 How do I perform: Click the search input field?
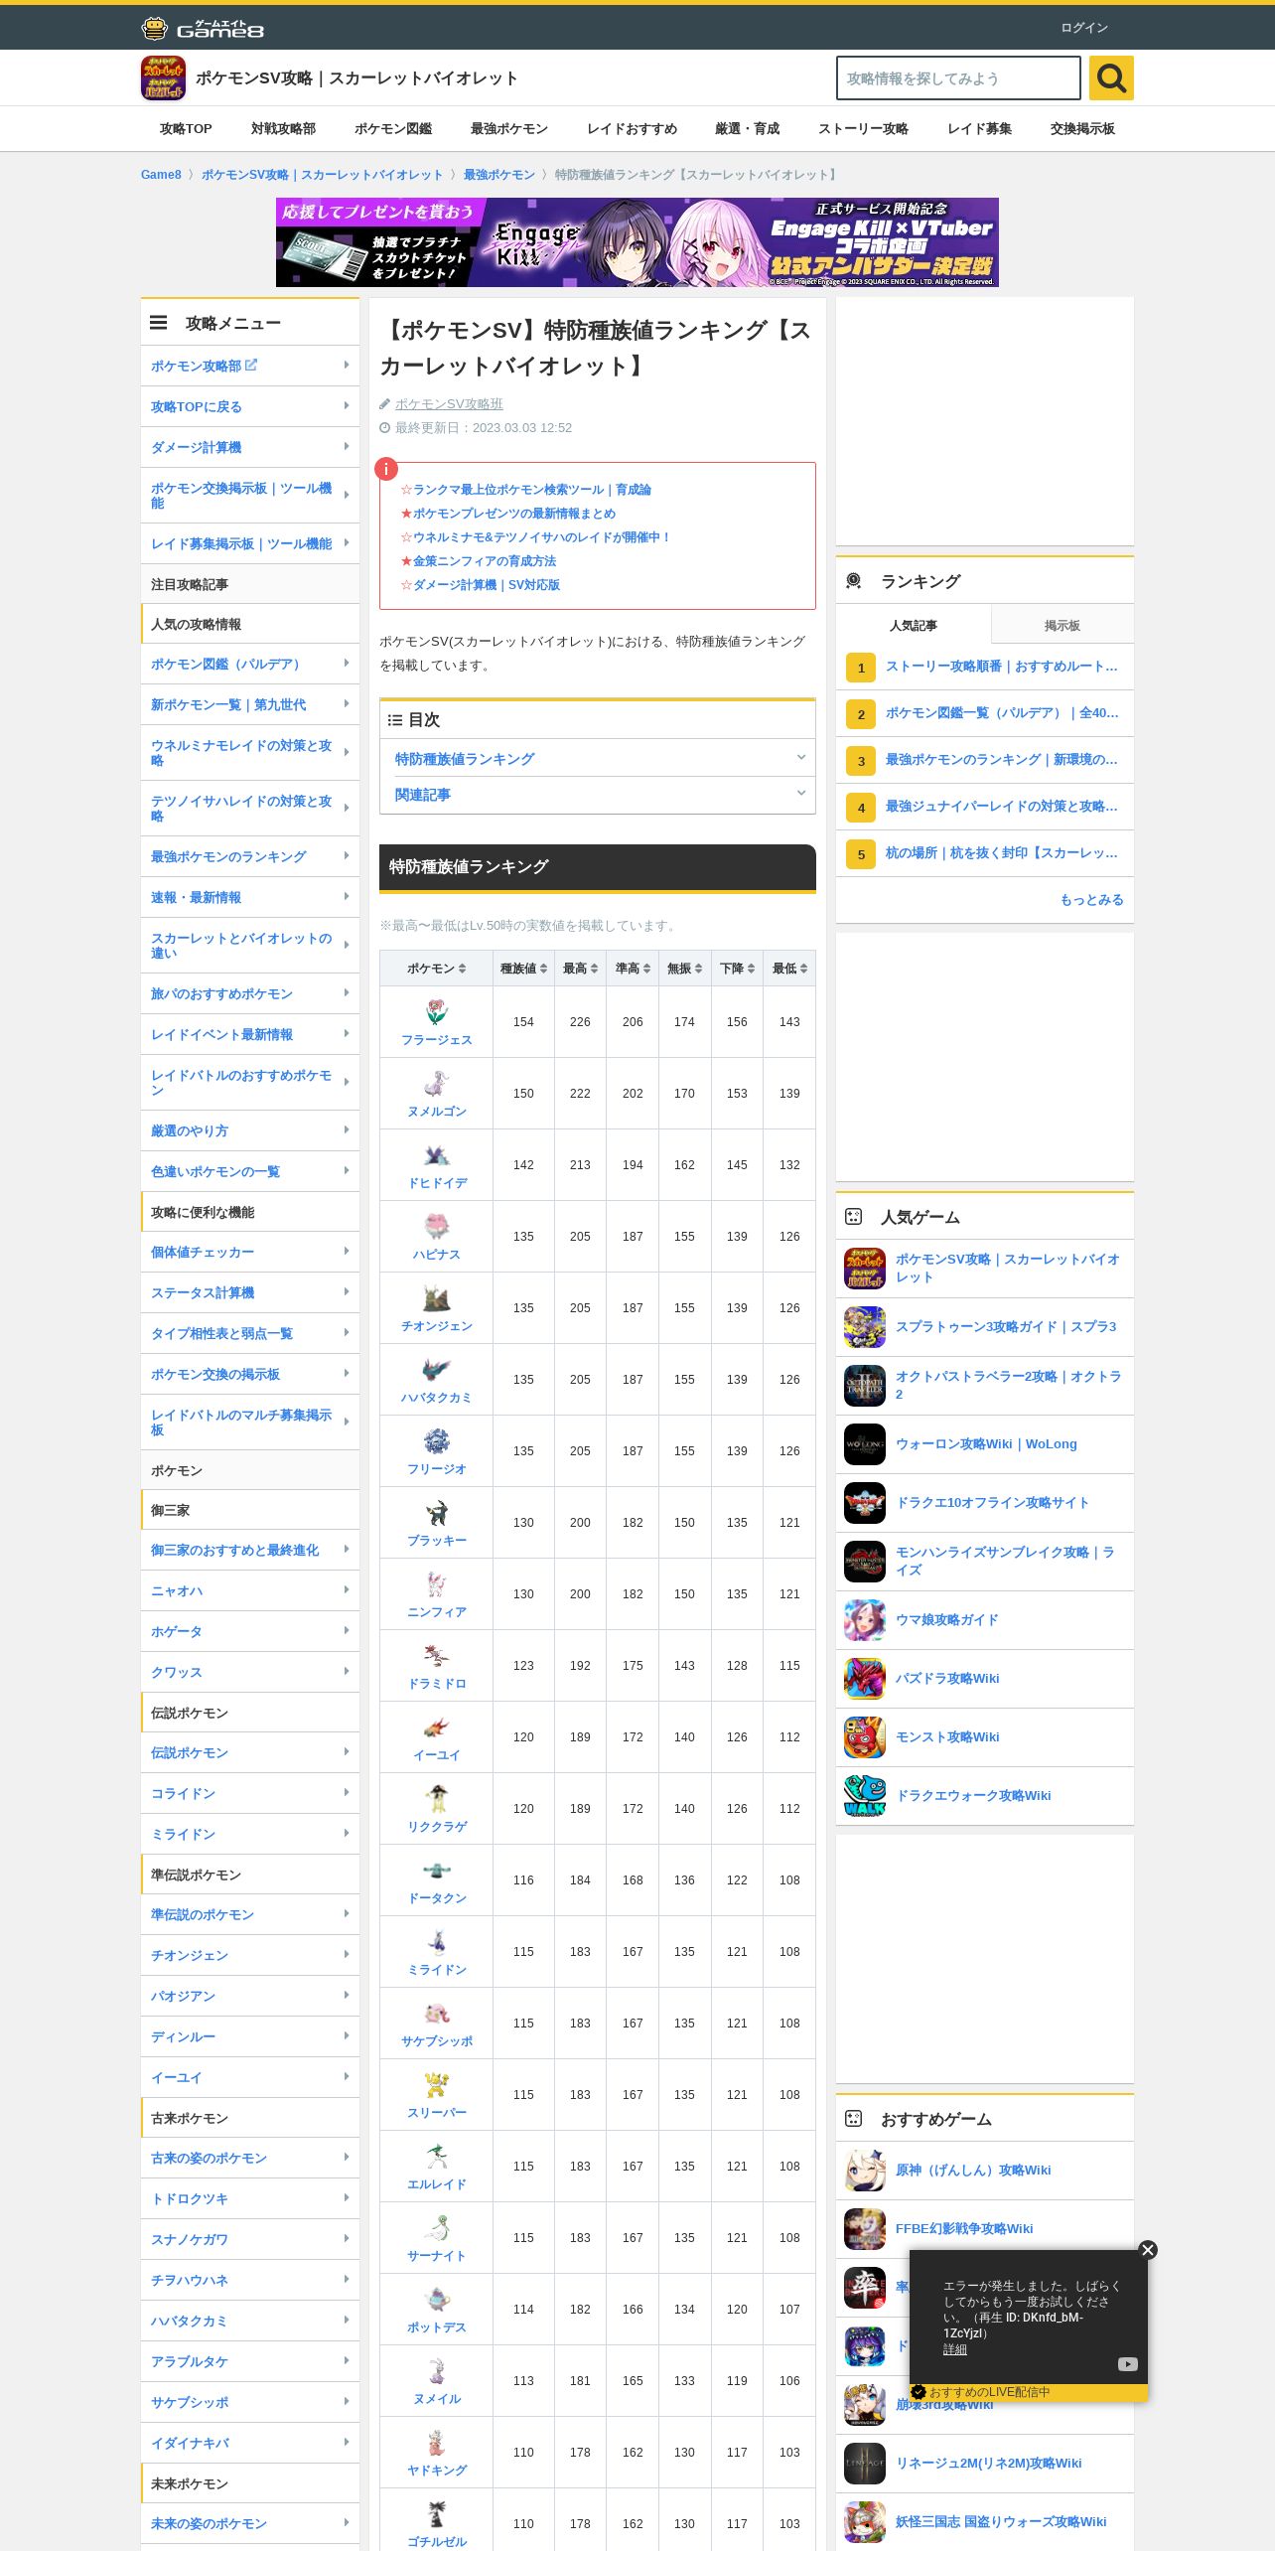pos(958,77)
